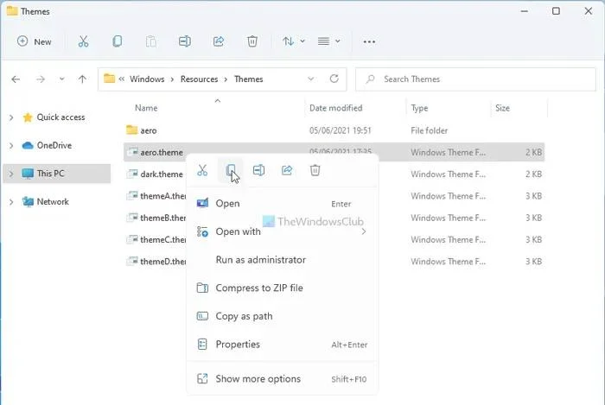Expand the OneDrive tree node
Image resolution: width=605 pixels, height=405 pixels.
(x=11, y=146)
